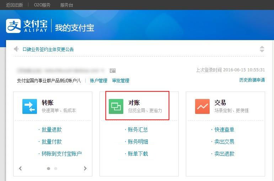Click the QR code icon beside account name

pyautogui.click(x=113, y=71)
